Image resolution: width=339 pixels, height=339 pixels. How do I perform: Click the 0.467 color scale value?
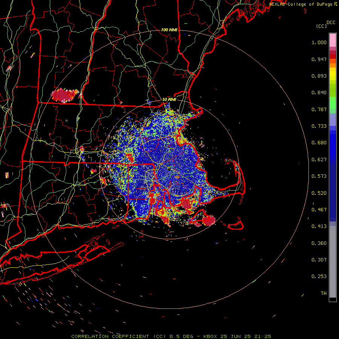click(319, 210)
